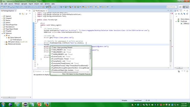Click Toggle Mark Occurrences toolbar button
This screenshot has width=190, height=107.
click(x=50, y=7)
